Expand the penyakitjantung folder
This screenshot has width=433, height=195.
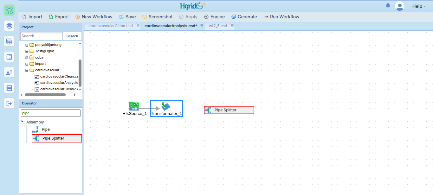point(27,45)
